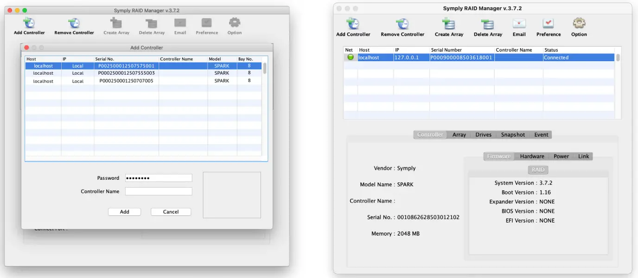Select the Firmware sub-tab
This screenshot has height=278, width=638.
pos(499,157)
